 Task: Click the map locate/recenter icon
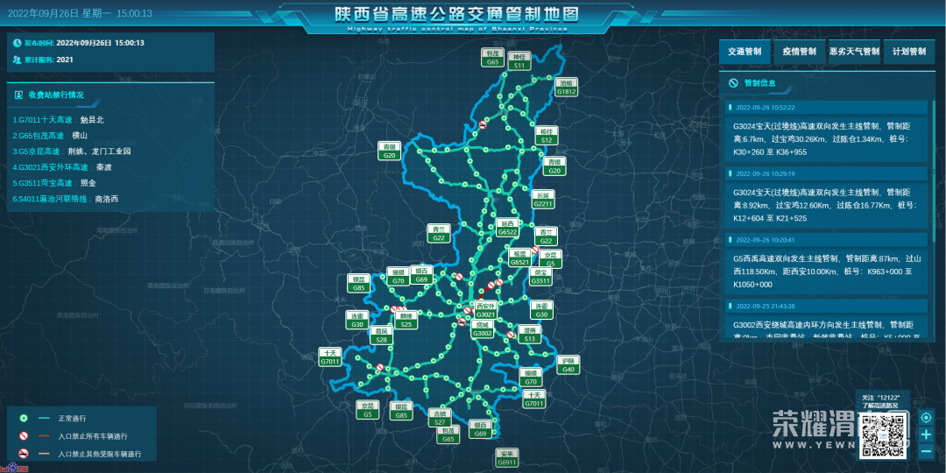(926, 418)
